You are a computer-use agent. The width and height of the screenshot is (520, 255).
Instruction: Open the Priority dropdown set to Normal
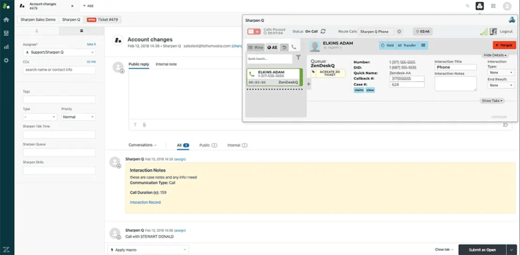tap(78, 117)
